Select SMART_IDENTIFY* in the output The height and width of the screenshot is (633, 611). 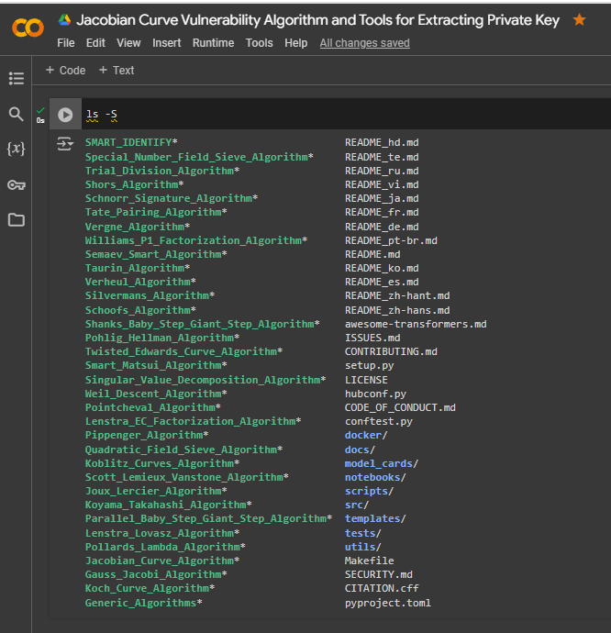131,142
